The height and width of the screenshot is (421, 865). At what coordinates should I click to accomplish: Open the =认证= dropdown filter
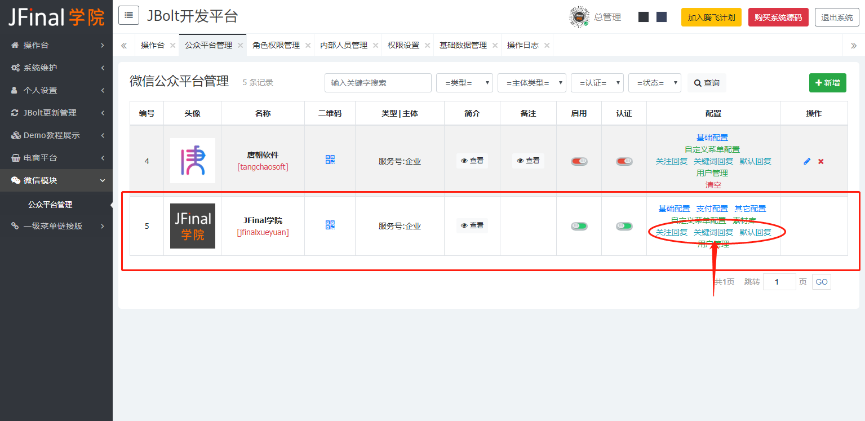[597, 83]
